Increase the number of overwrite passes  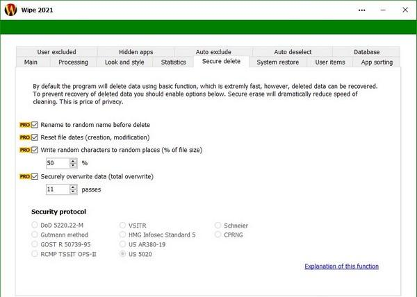click(73, 187)
